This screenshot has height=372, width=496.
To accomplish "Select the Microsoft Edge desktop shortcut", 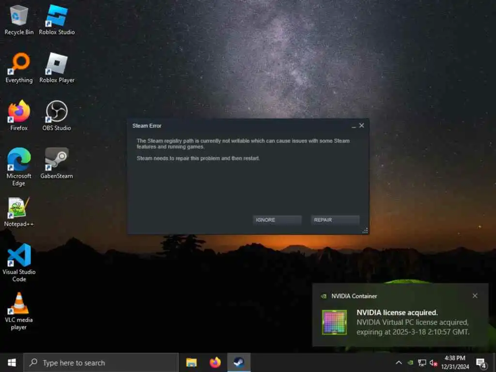I will pos(19,167).
